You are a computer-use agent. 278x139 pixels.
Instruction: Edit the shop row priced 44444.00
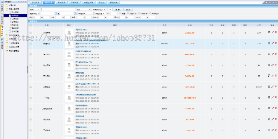click(x=273, y=108)
